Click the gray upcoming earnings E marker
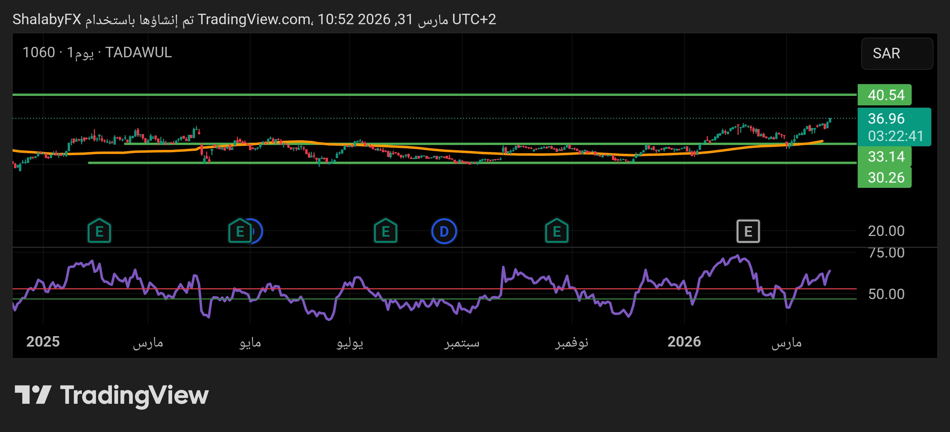Viewport: 950px width, 432px height. point(748,231)
